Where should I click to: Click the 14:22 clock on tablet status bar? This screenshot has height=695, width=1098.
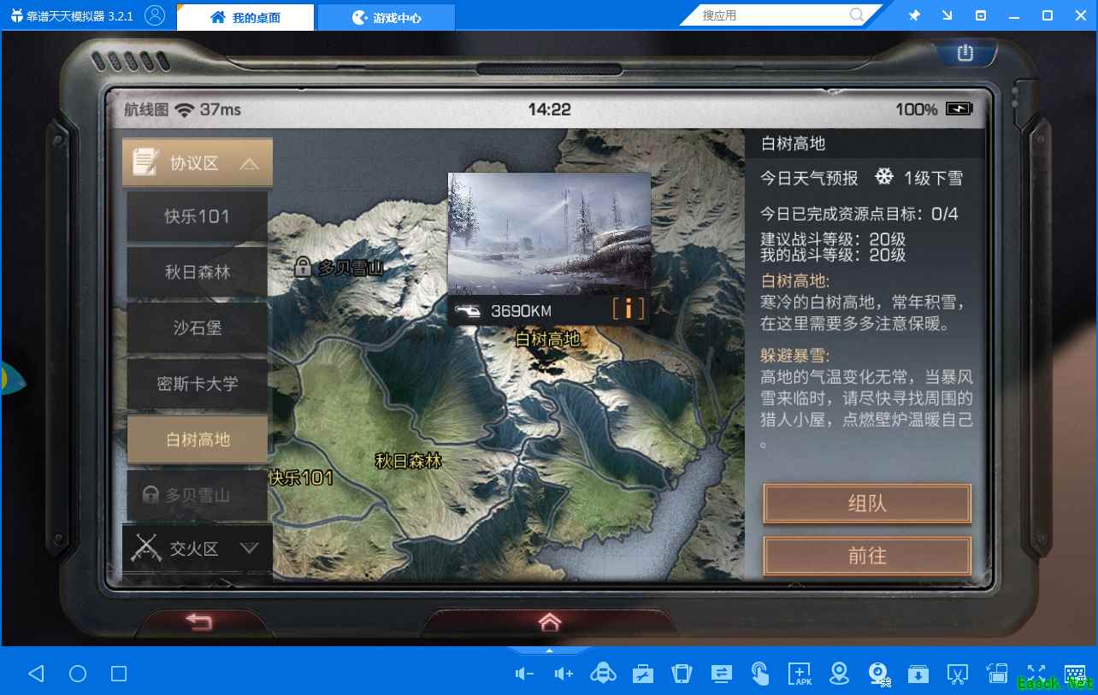pos(549,109)
